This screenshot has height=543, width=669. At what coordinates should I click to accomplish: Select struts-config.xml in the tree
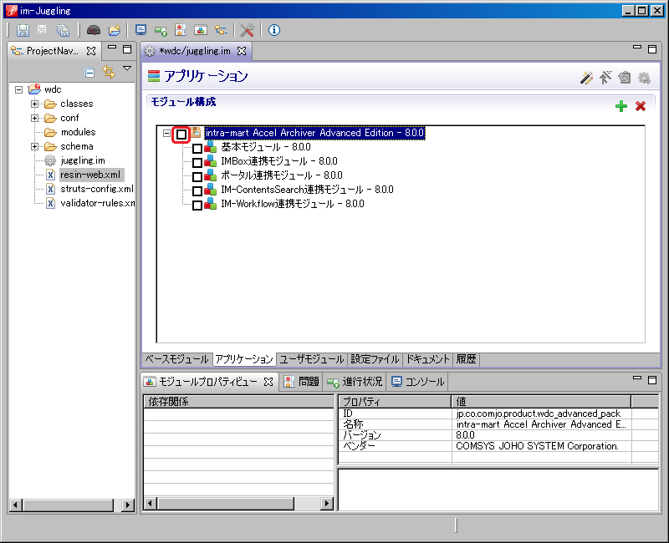(97, 189)
